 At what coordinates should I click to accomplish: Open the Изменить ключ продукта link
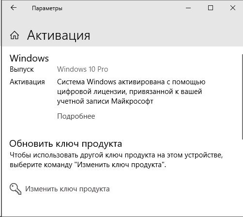point(67,189)
